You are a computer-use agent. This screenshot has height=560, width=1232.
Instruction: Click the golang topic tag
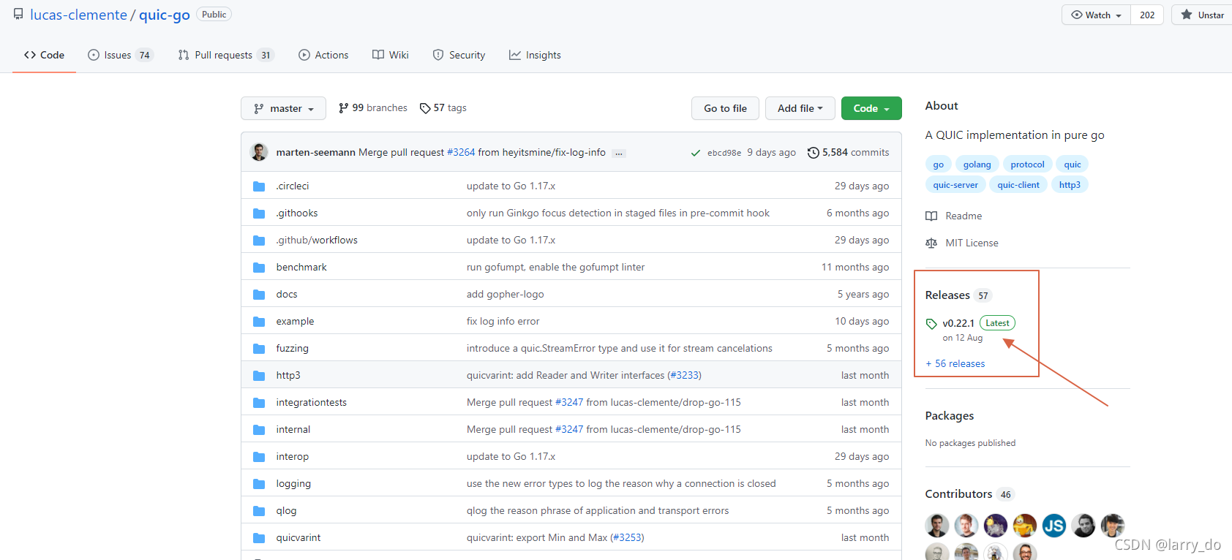(x=977, y=164)
